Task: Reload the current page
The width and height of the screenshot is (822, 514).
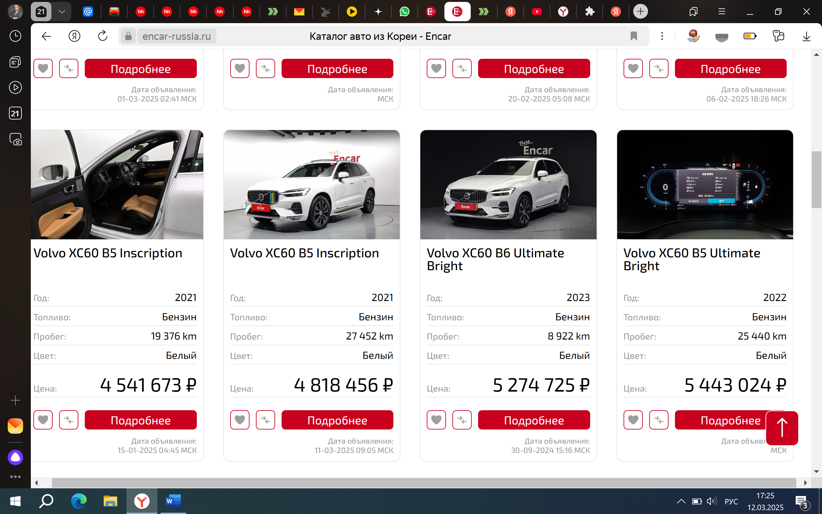Action: click(x=102, y=36)
